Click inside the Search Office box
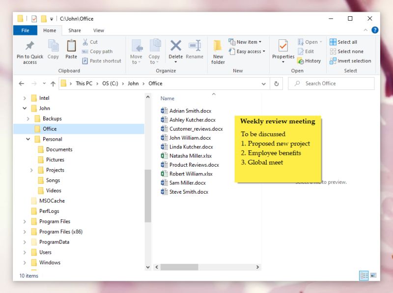The width and height of the screenshot is (393, 293). [x=331, y=84]
